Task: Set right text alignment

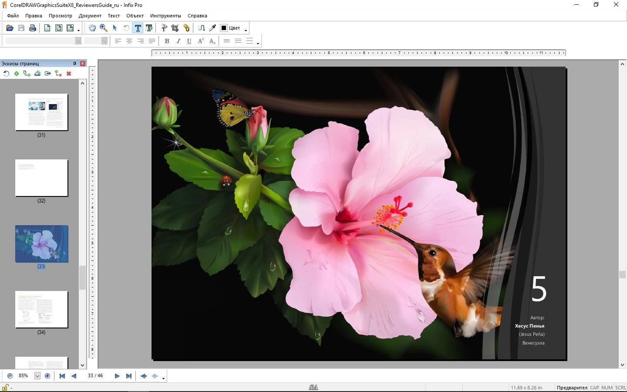Action: [x=141, y=41]
